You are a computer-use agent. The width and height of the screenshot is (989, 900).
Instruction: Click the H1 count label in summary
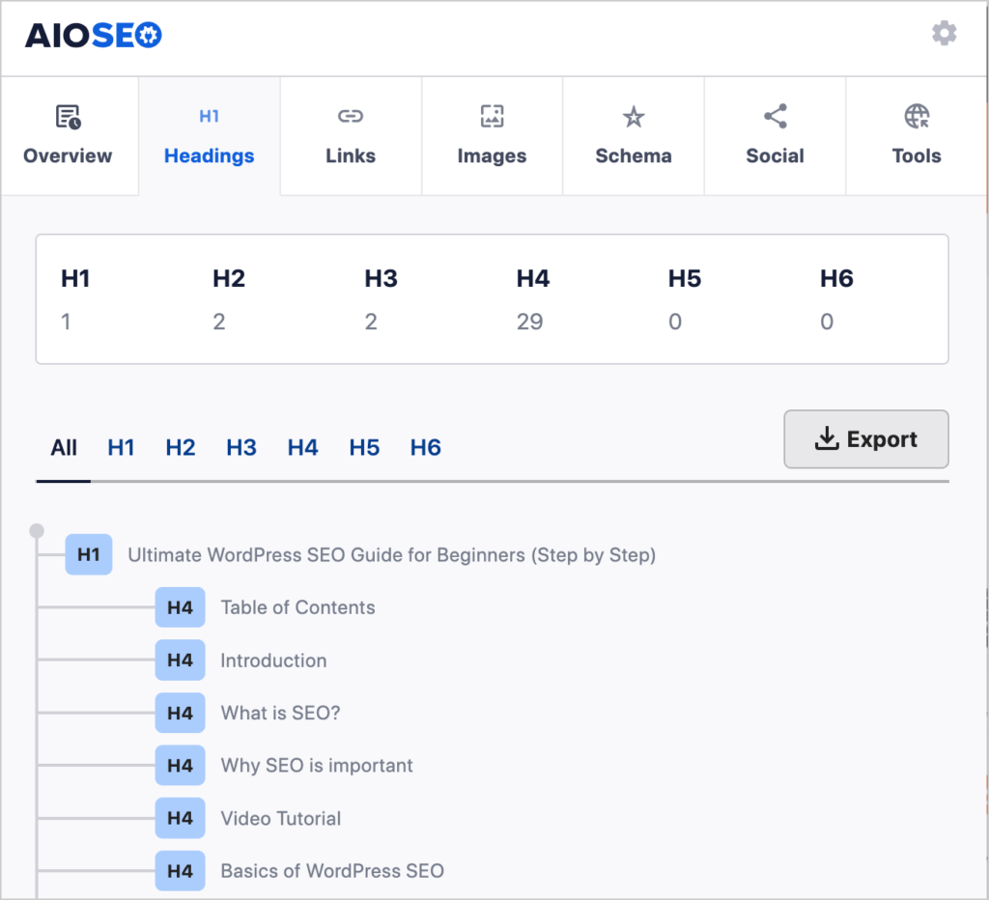[x=75, y=278]
